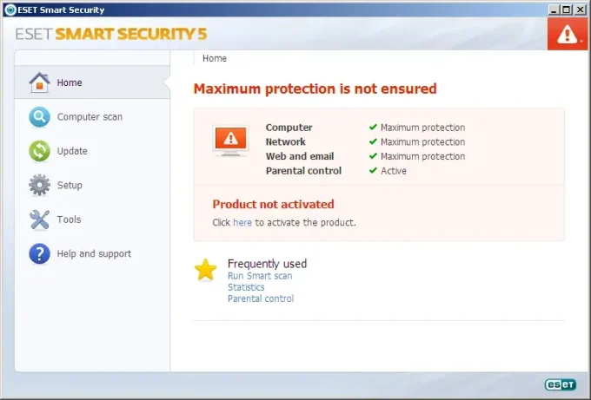Click the ESET Smart Security title bar icon
The height and width of the screenshot is (400, 591).
(9, 10)
